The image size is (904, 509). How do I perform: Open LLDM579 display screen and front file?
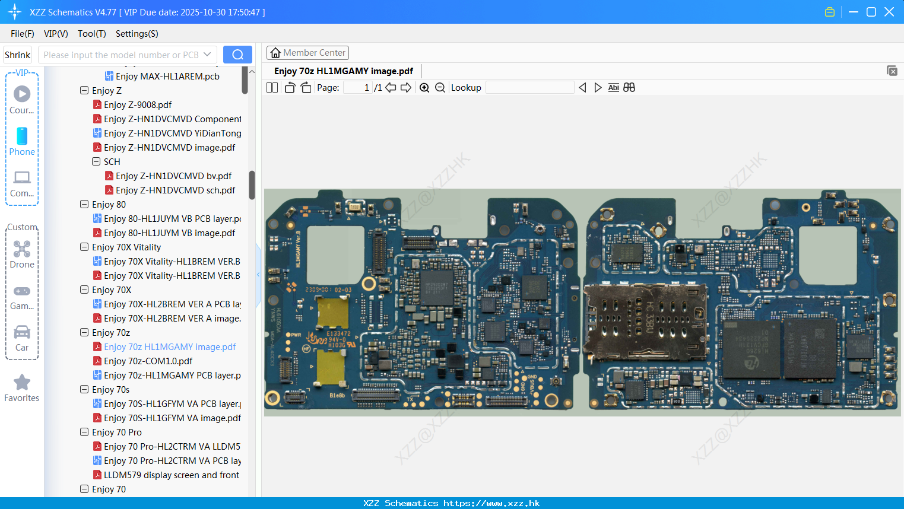click(166, 475)
